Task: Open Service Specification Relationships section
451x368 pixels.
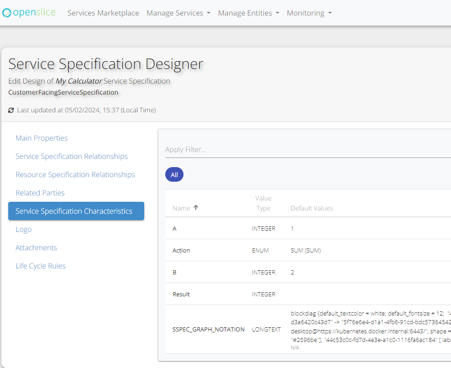Action: point(72,157)
